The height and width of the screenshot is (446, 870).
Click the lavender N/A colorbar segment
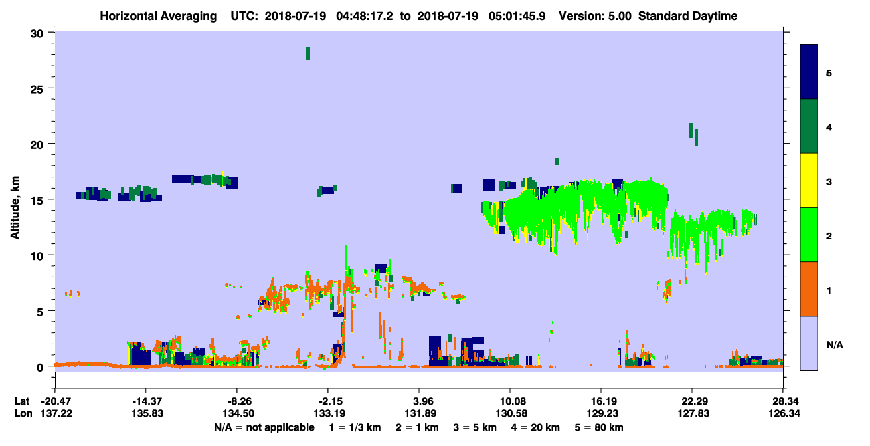pyautogui.click(x=809, y=343)
